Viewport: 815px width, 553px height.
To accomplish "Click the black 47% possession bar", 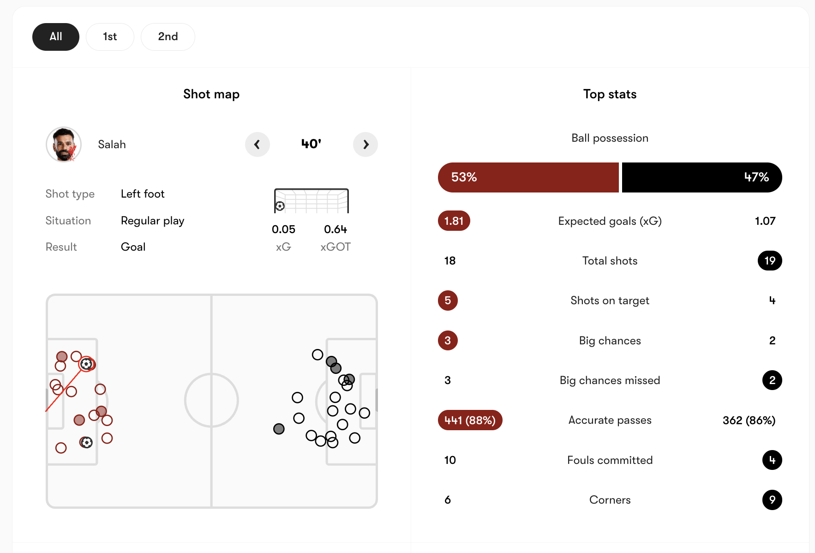I will 701,177.
